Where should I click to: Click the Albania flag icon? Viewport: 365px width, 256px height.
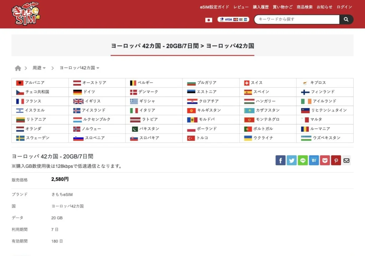tap(20, 83)
